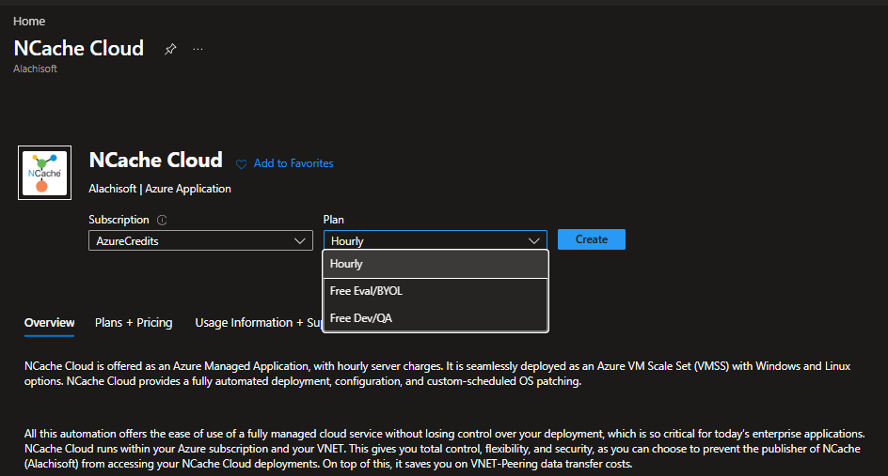This screenshot has width=888, height=476.
Task: Open the more options ellipsis menu
Action: coord(198,49)
